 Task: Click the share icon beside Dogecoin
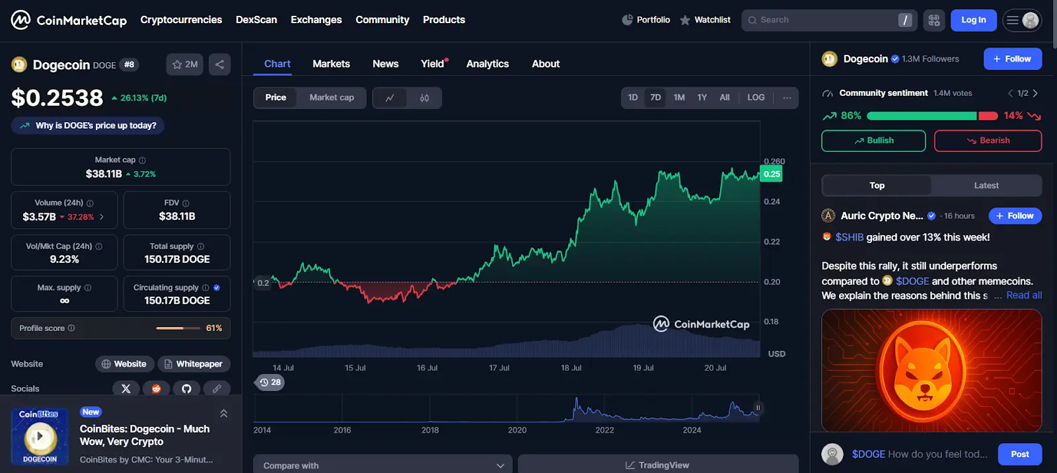(220, 64)
